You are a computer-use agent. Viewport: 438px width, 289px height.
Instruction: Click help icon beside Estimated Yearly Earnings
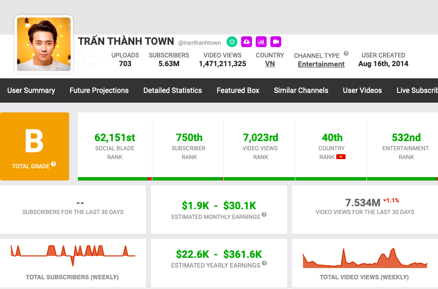(264, 263)
